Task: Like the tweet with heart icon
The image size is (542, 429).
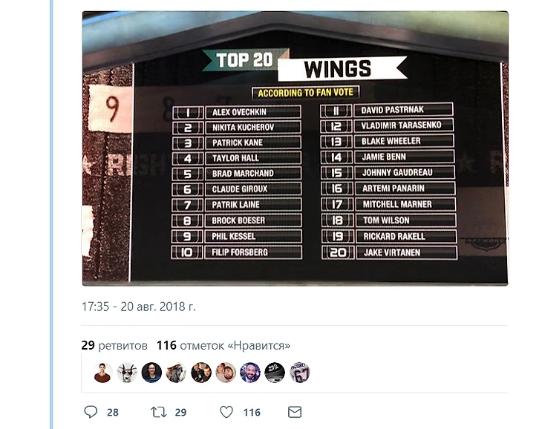Action: [x=226, y=412]
